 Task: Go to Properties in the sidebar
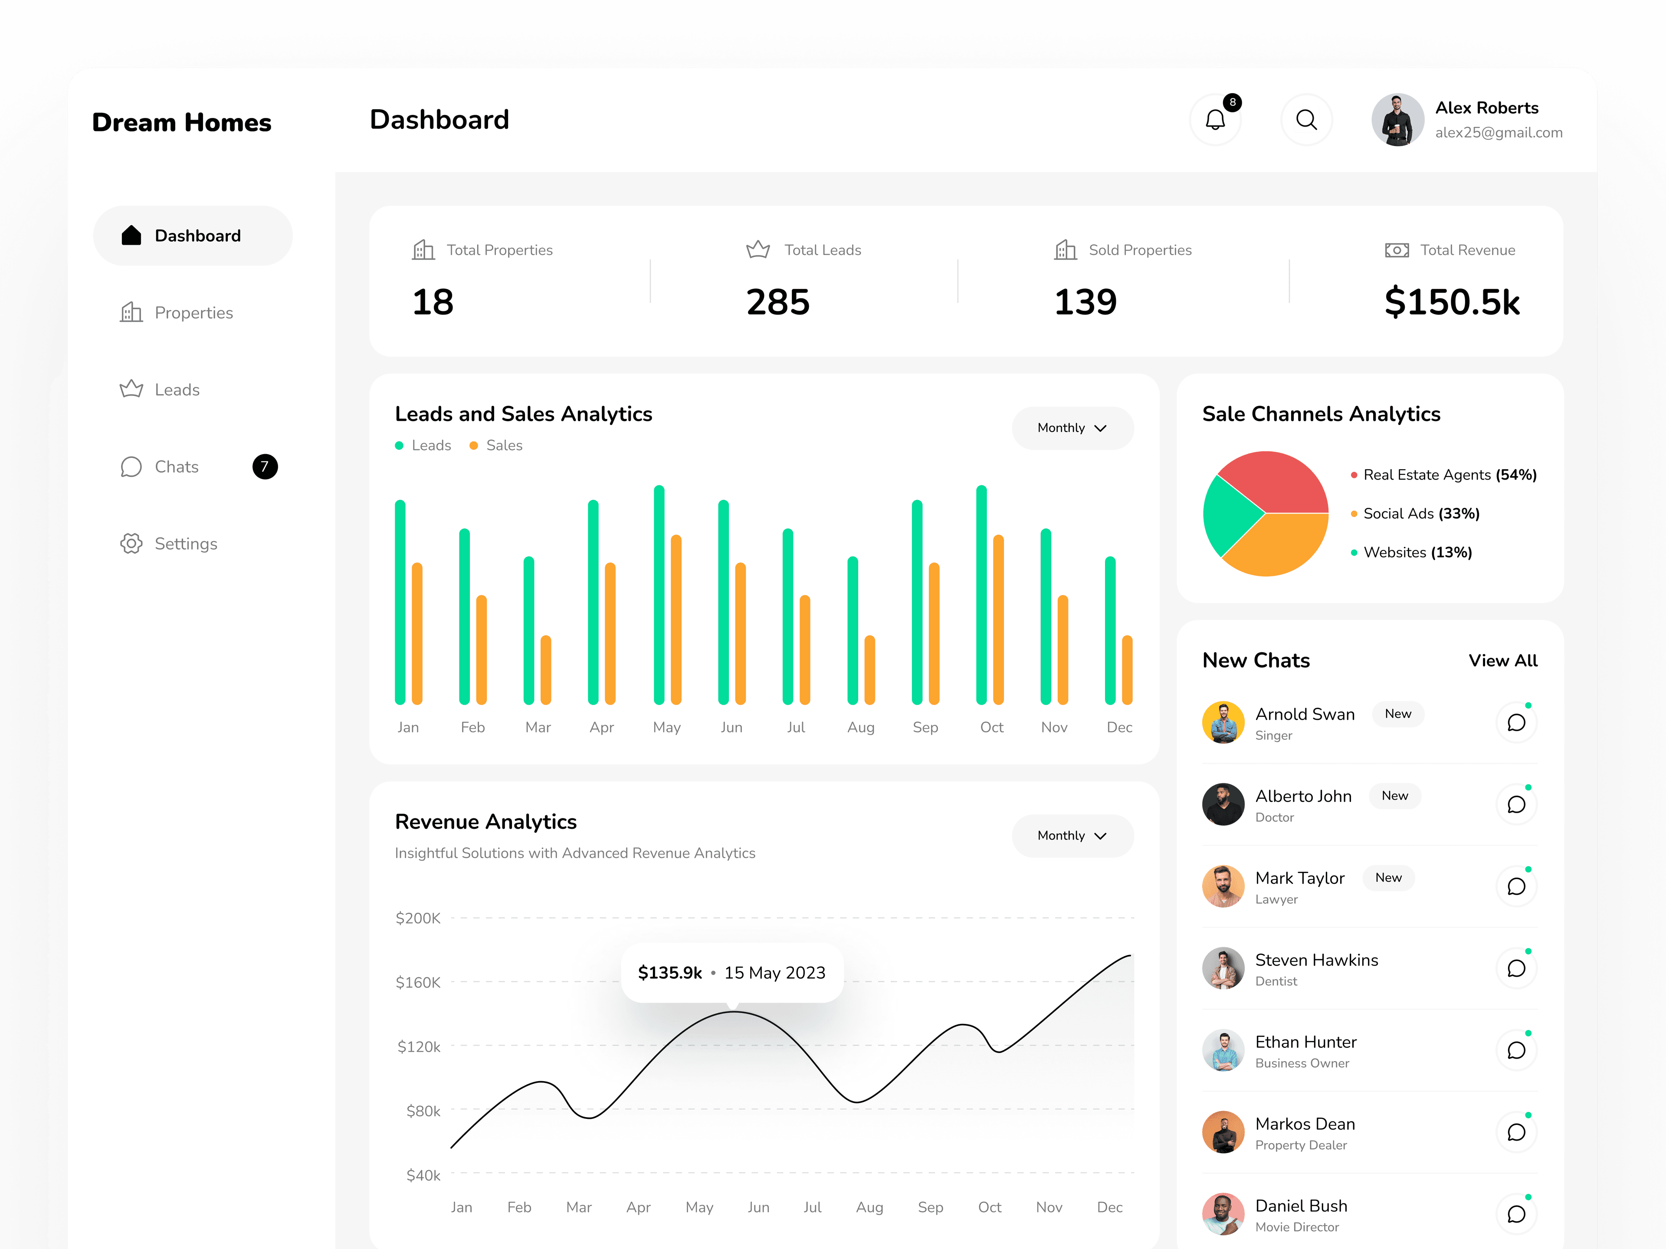click(x=193, y=312)
